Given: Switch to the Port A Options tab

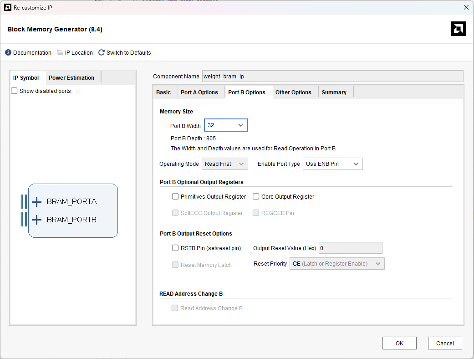Looking at the screenshot, I should pos(199,92).
